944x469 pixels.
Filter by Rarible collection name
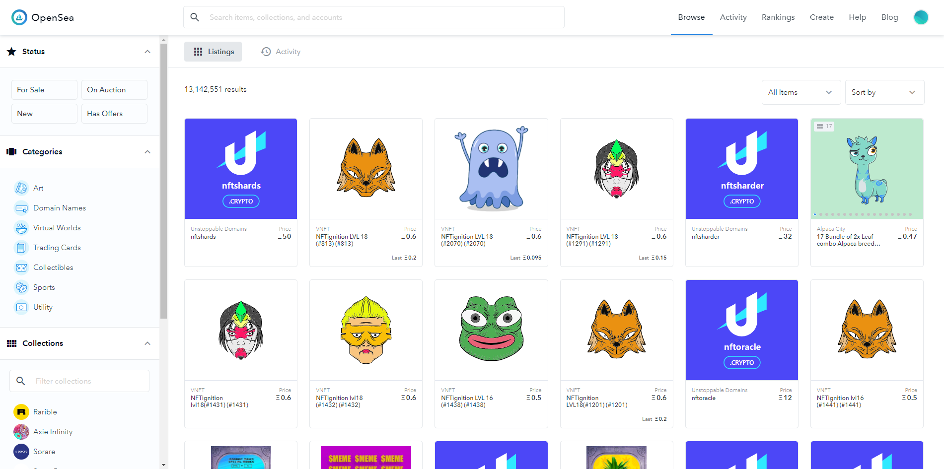point(45,412)
